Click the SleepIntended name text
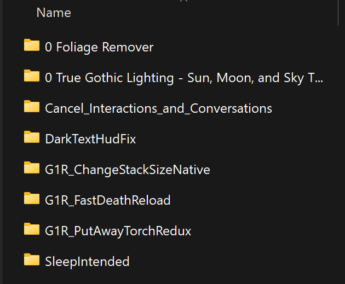 tap(87, 262)
